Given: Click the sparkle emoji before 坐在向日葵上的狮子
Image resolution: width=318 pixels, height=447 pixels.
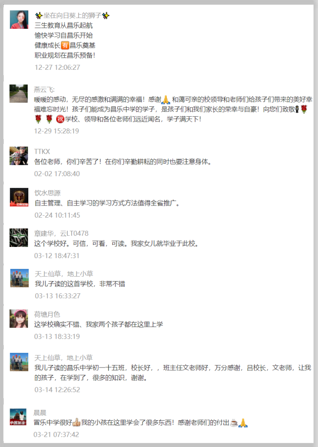Looking at the screenshot, I should [39, 16].
